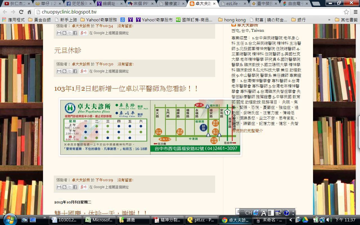This screenshot has width=360, height=225.
Task: Open the Yahoo!奇摩股市 bookmark
Action: point(154,20)
